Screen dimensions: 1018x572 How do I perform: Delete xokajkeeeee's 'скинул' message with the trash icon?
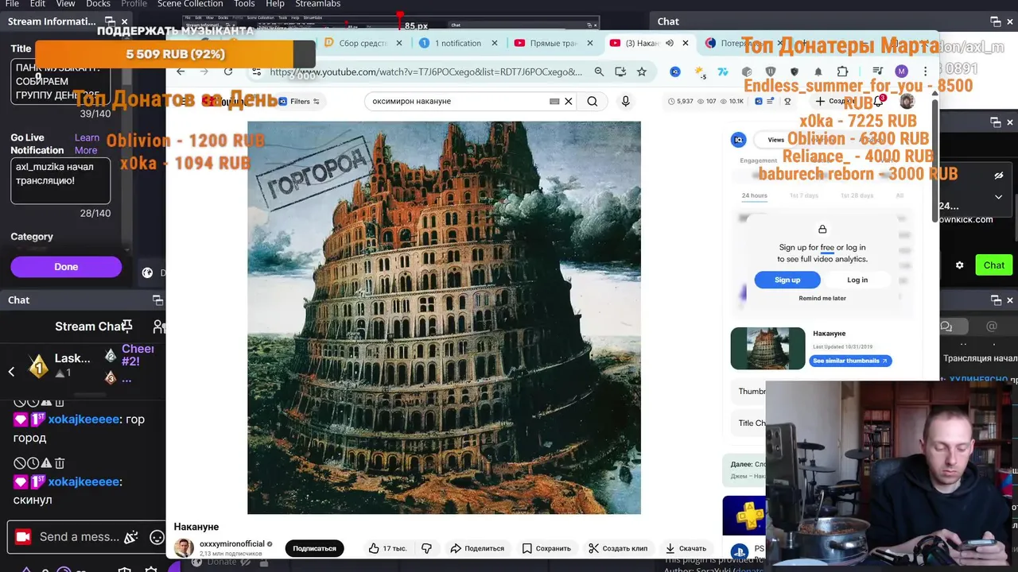[x=60, y=463]
